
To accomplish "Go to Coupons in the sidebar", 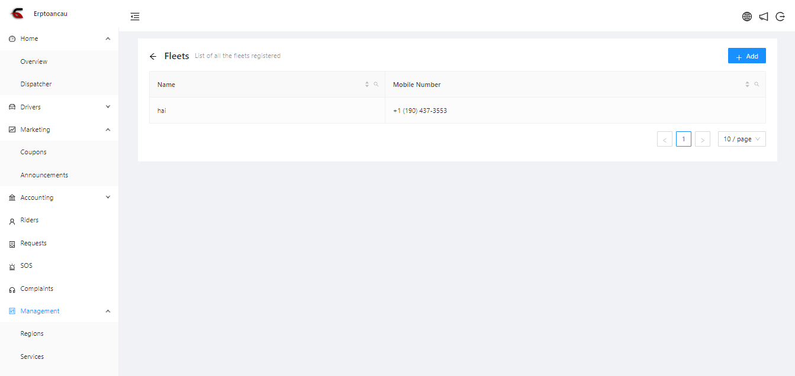I will (33, 152).
